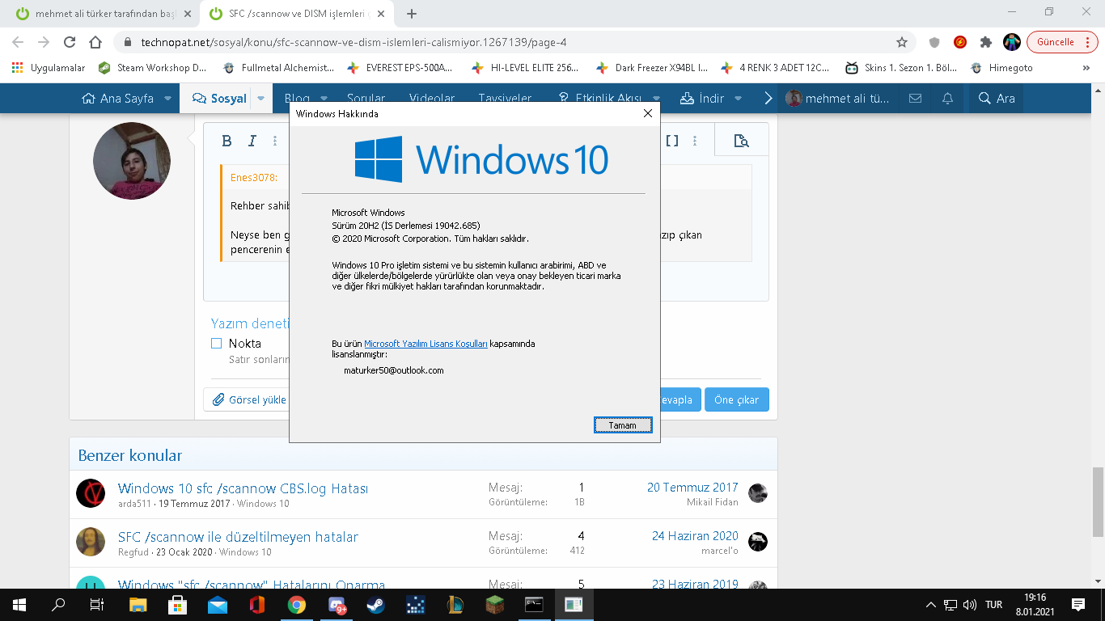The width and height of the screenshot is (1105, 621).
Task: Expand the İndir dropdown arrow
Action: click(x=738, y=99)
